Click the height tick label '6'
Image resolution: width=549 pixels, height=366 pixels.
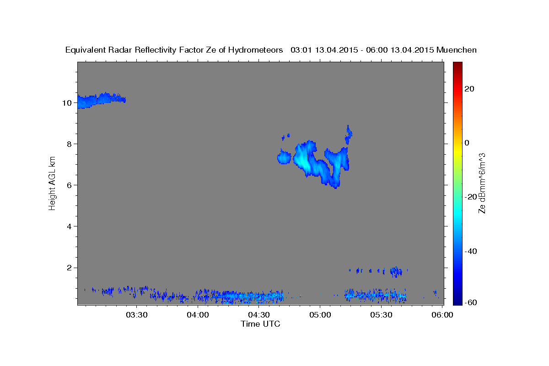click(x=69, y=185)
